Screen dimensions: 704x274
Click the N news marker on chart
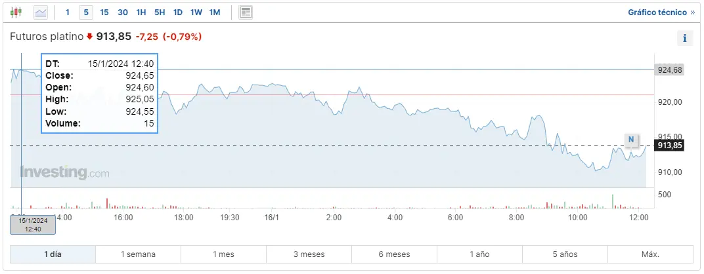[x=630, y=139]
